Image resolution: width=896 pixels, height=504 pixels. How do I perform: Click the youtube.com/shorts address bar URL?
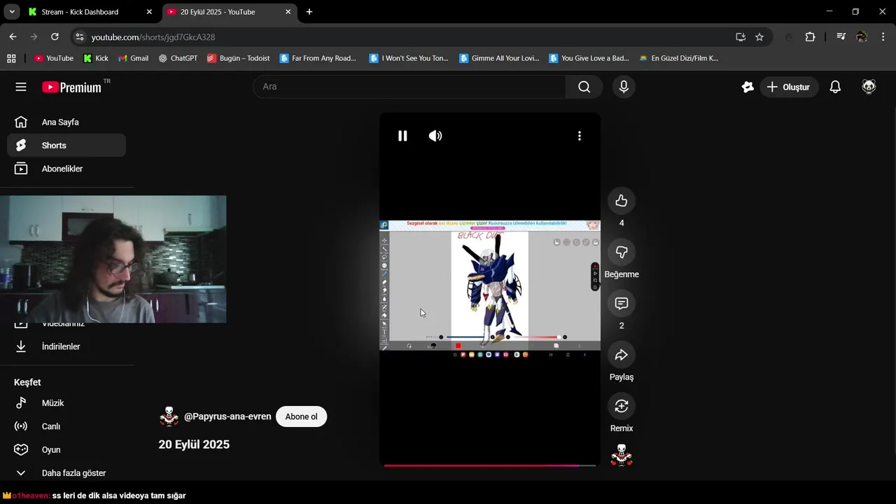[153, 37]
